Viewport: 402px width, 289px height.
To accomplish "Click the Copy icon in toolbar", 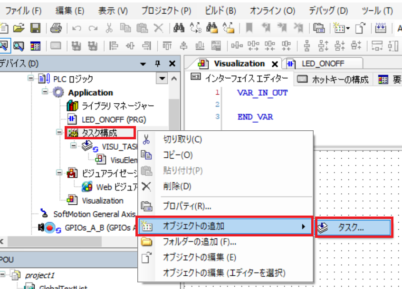I will point(125,28).
